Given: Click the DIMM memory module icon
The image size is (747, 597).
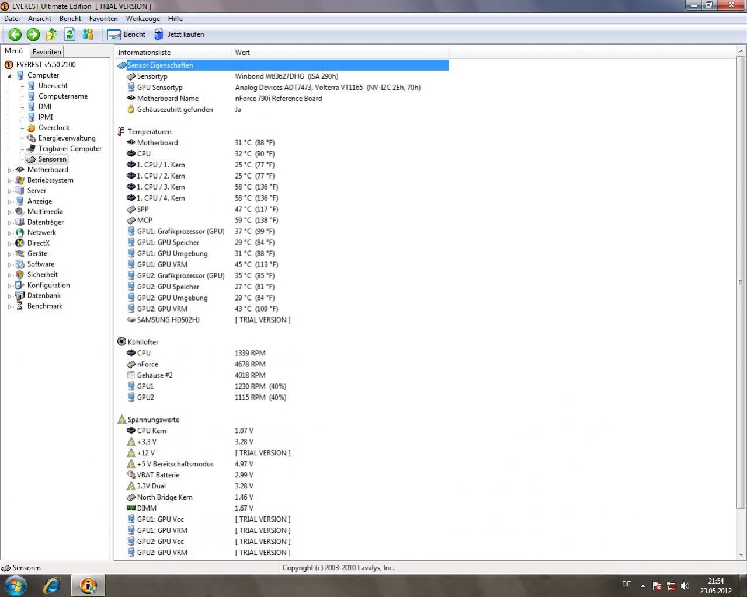Looking at the screenshot, I should tap(131, 508).
